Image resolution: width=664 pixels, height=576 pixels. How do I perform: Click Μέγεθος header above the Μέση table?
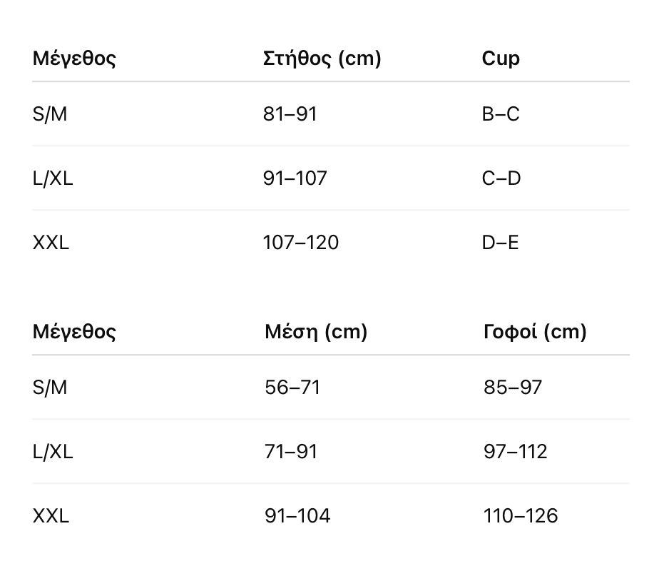[74, 332]
